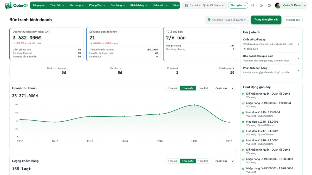Click the 14/10 peak point on revenue chart

click(x=194, y=105)
